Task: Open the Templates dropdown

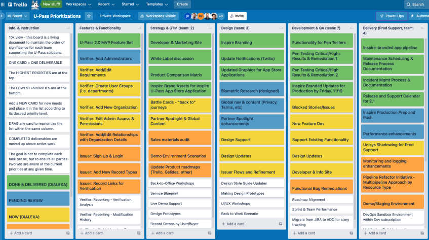Action: (x=157, y=5)
